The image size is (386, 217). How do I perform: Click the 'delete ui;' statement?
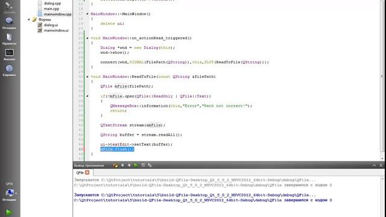click(x=112, y=24)
